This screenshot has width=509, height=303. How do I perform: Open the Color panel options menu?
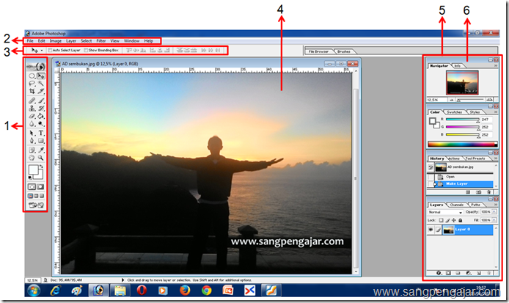coord(496,112)
